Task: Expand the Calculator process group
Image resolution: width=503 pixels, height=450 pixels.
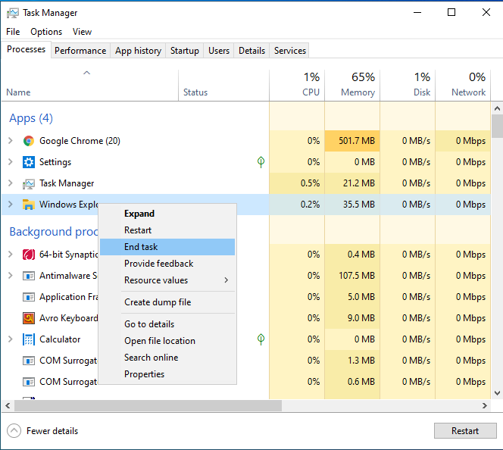Action: click(11, 339)
